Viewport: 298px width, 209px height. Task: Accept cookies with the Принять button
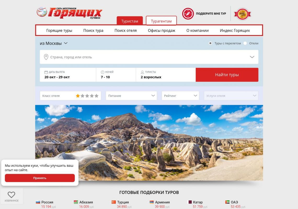tap(40, 178)
